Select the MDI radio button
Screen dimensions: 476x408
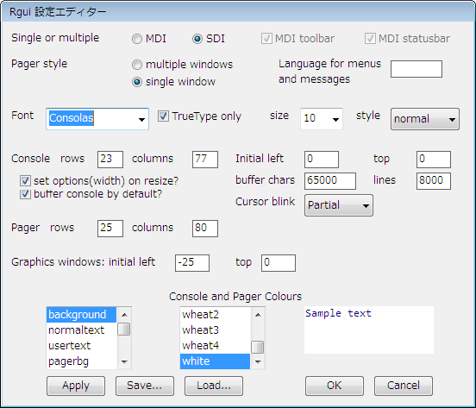(x=137, y=39)
